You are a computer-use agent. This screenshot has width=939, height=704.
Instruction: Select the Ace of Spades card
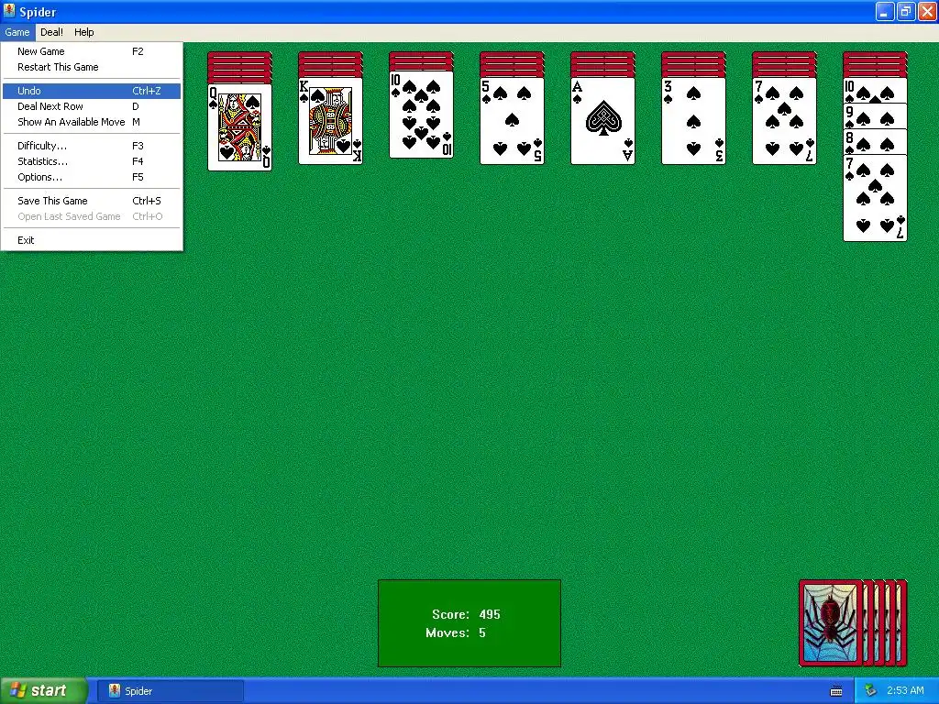[603, 120]
